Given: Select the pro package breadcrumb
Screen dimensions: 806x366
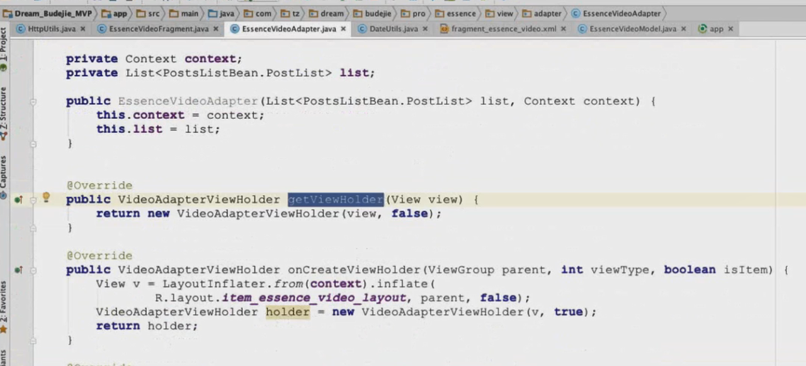Looking at the screenshot, I should 414,13.
